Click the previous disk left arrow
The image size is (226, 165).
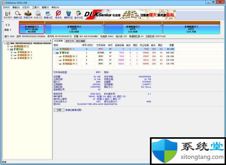(6, 25)
